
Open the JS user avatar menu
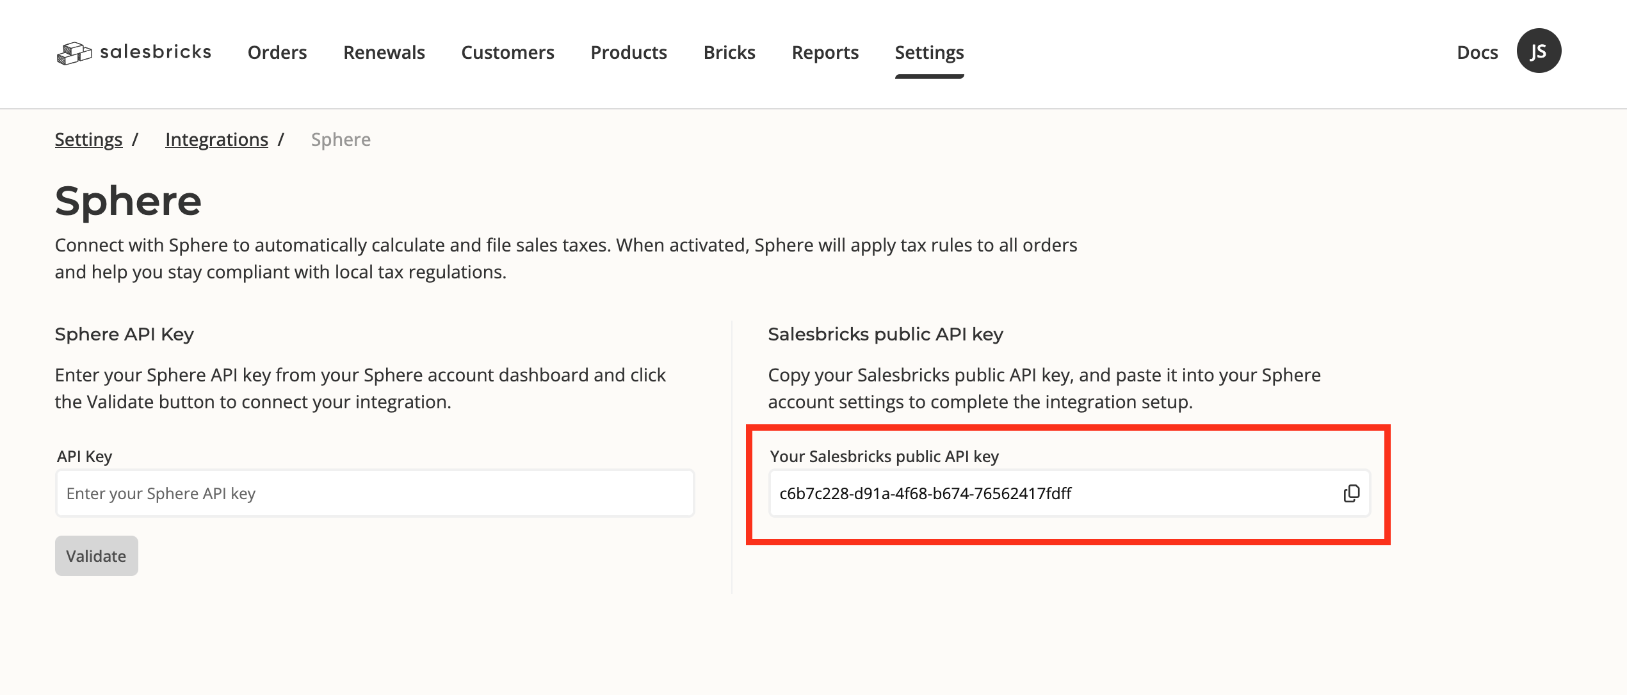[x=1538, y=51]
